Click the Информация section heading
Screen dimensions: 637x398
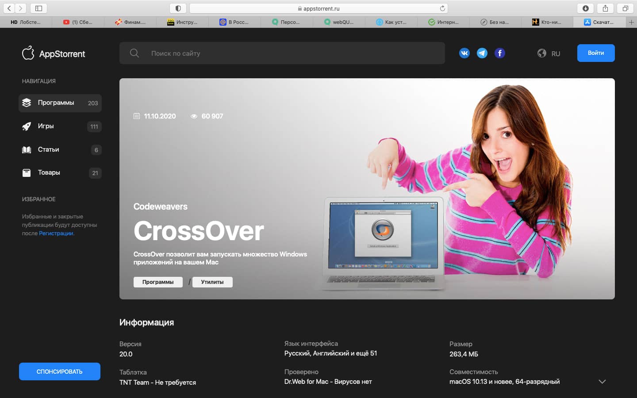[x=147, y=322]
